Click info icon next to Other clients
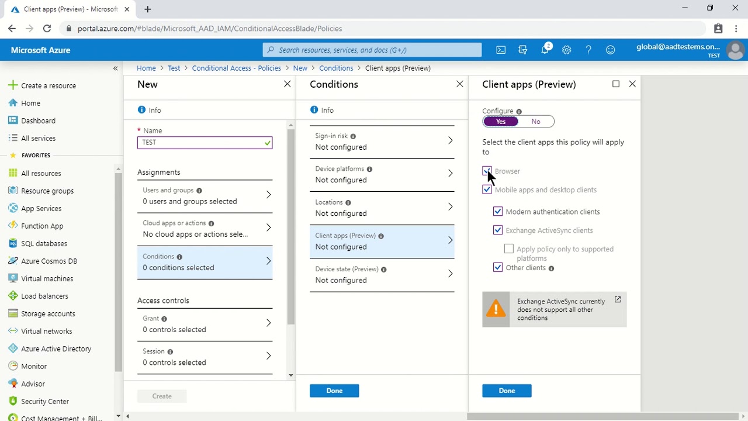748x421 pixels. 551,268
